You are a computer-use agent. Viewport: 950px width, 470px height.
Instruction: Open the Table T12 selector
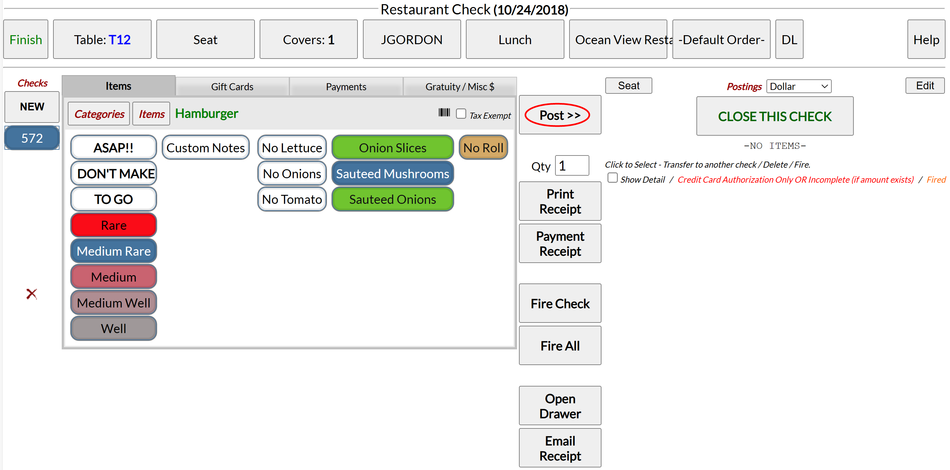[102, 39]
